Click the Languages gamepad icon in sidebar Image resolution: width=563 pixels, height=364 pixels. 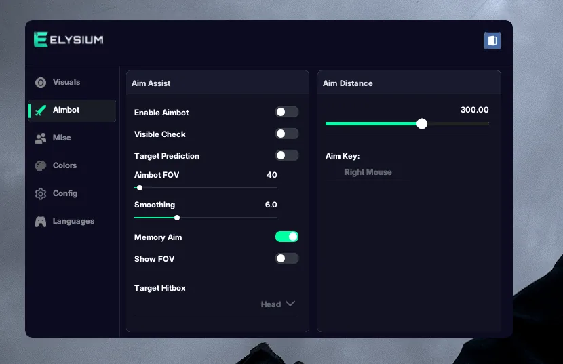[41, 222]
